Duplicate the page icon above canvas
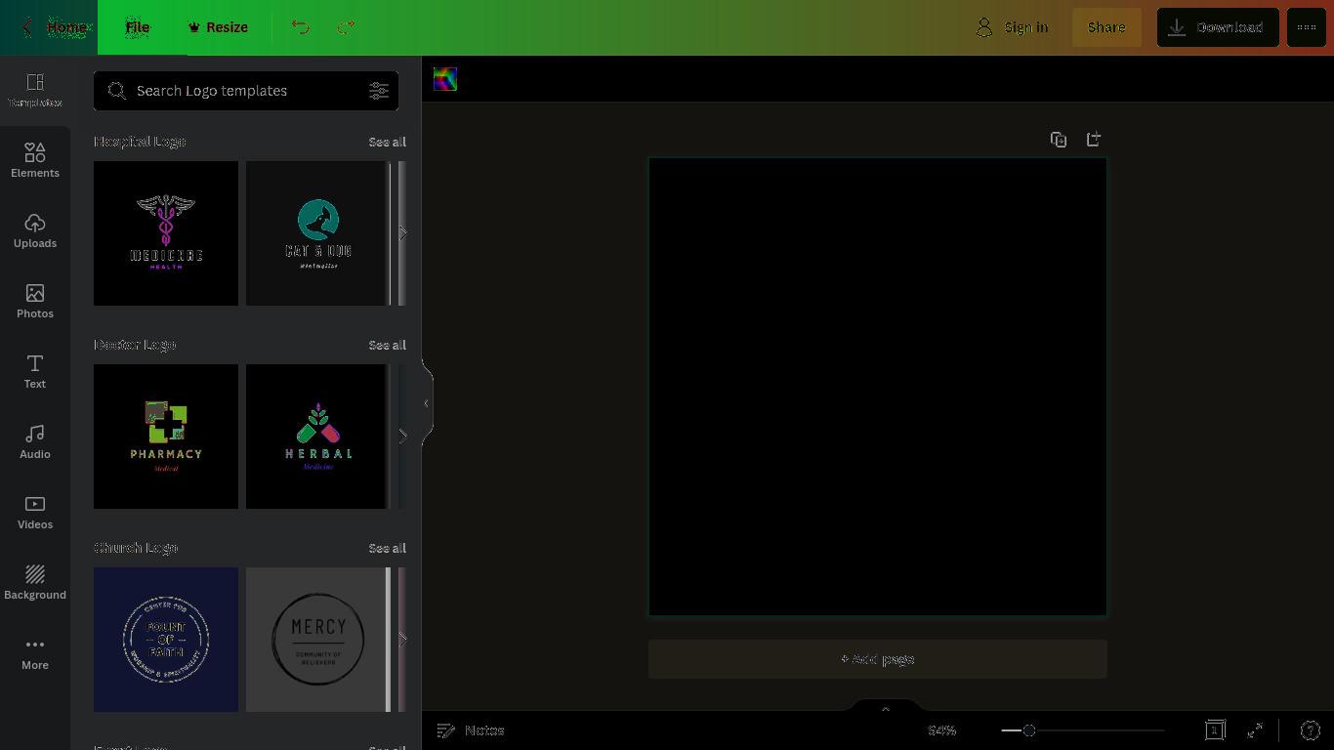Screen dimensions: 1334x750 tap(1059, 140)
